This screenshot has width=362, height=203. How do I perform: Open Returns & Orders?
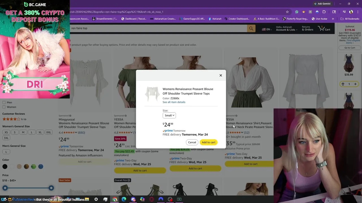pyautogui.click(x=307, y=28)
